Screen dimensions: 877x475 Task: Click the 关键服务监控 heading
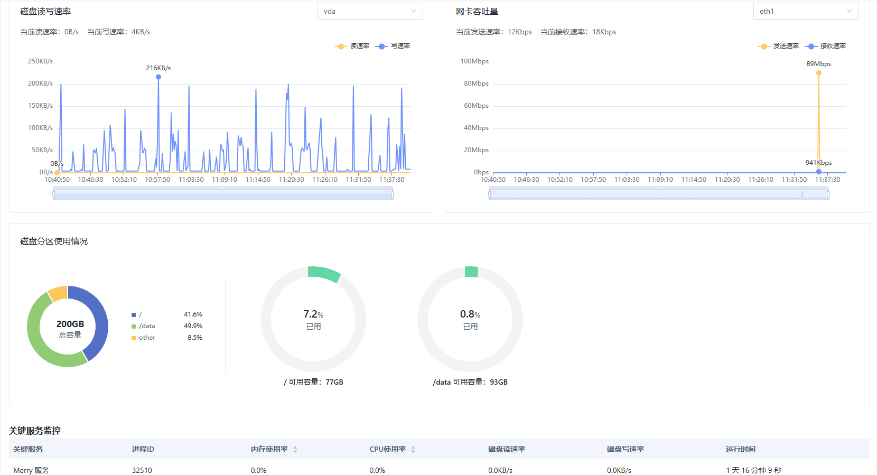tap(35, 431)
